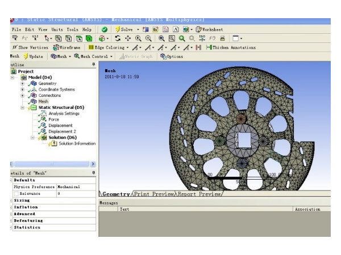This screenshot has width=341, height=255.
Task: Click the letter A annotation preferences icon
Action: (176, 29)
